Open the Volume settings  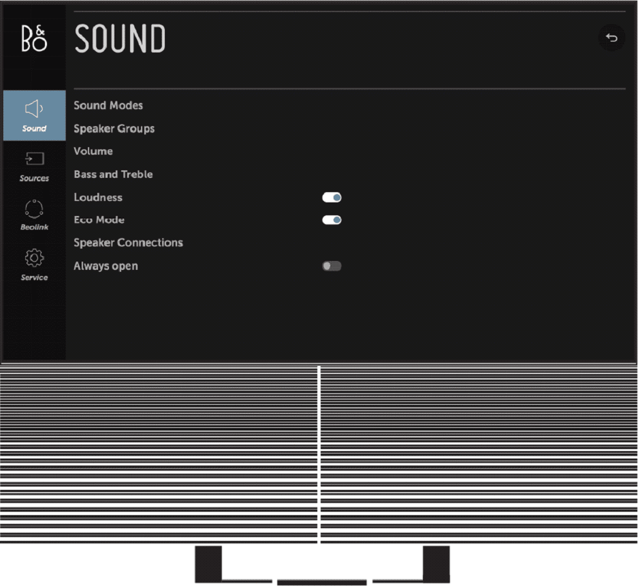click(93, 151)
